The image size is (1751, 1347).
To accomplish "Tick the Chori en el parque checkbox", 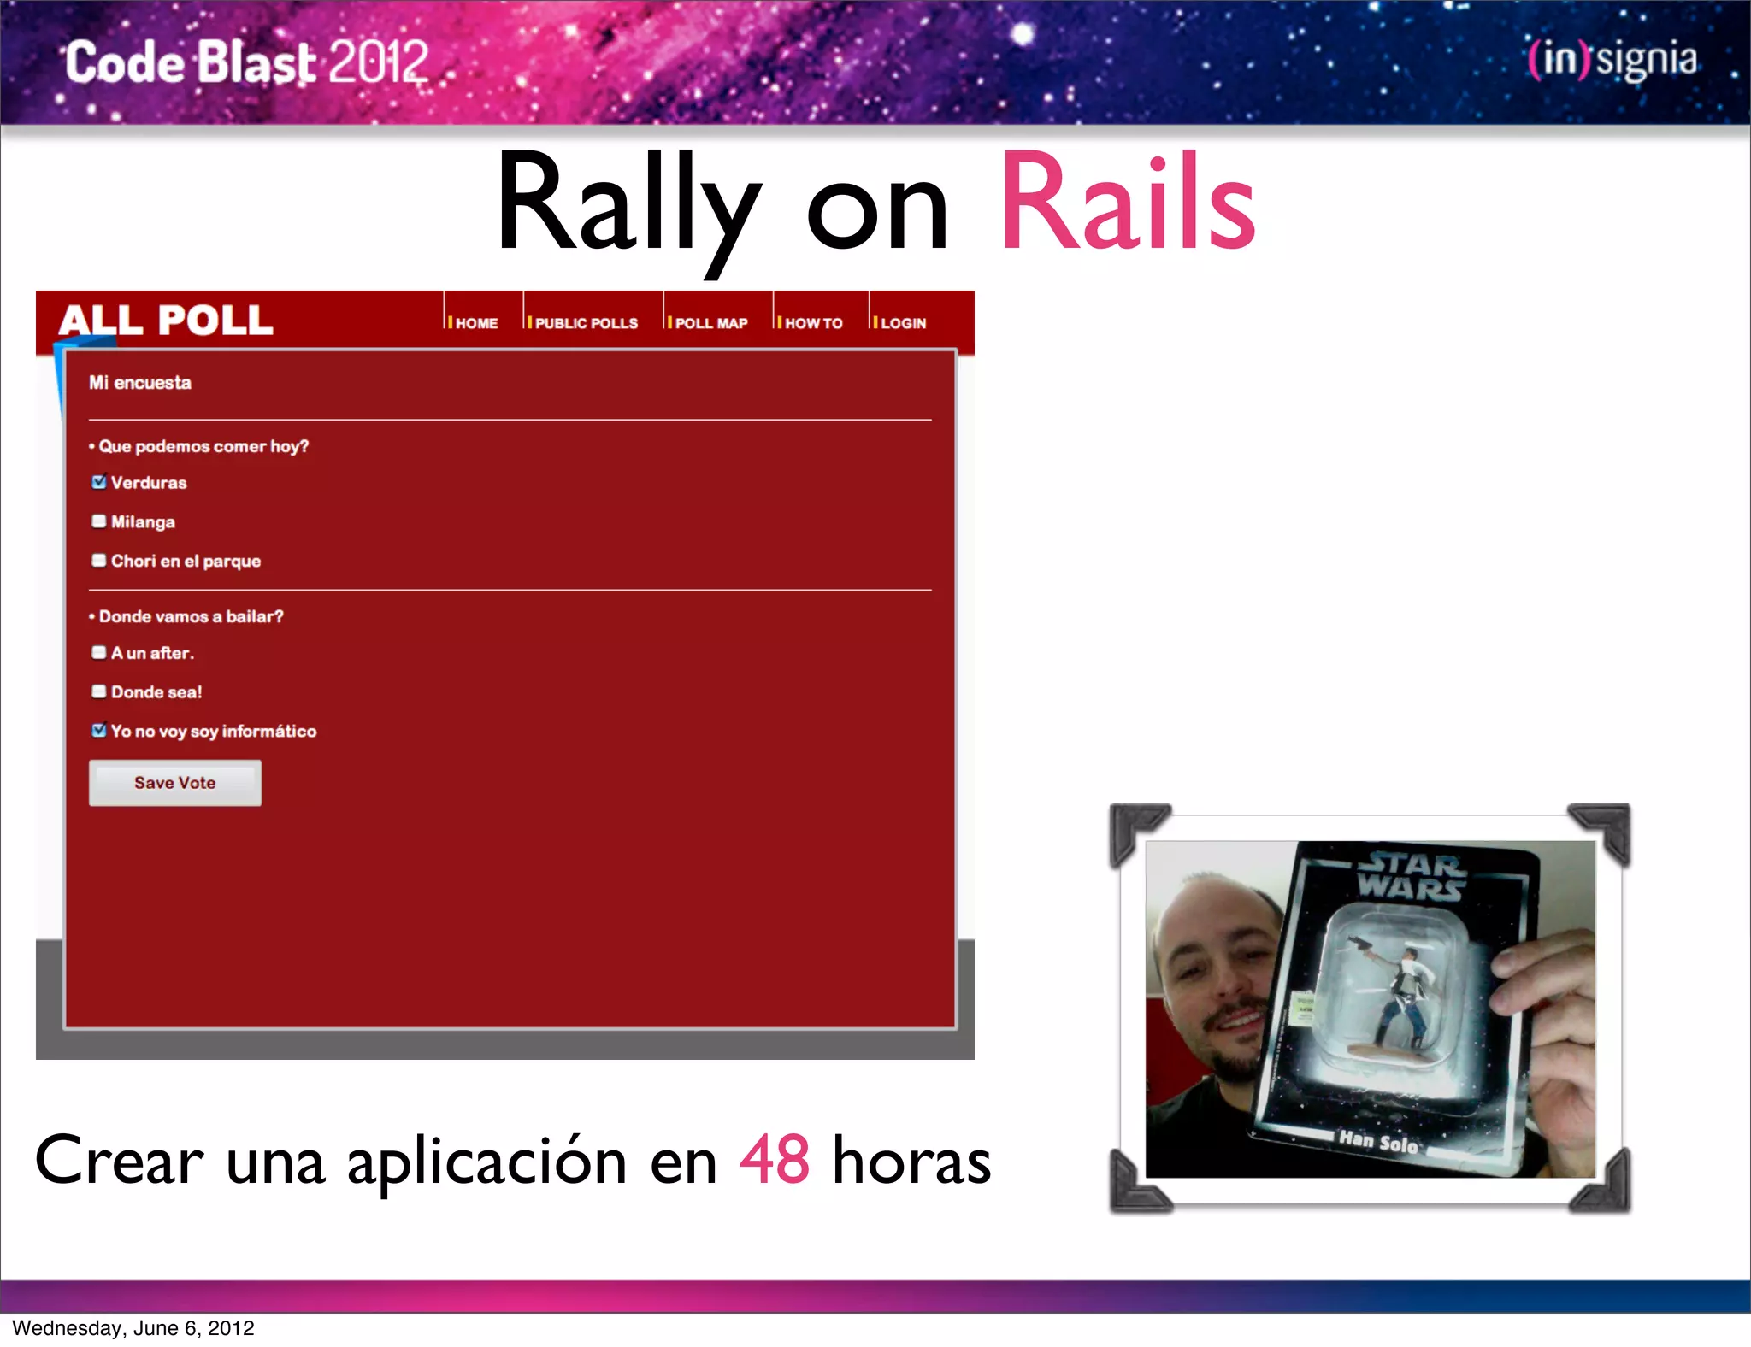I will 99,561.
